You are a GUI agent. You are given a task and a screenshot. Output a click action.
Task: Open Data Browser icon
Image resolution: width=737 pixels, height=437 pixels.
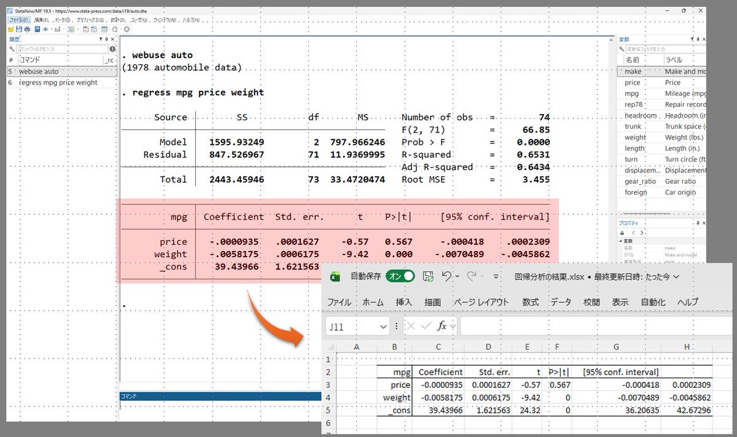pos(94,29)
